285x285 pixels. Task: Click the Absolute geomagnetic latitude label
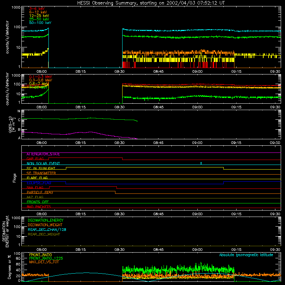tap(246, 255)
